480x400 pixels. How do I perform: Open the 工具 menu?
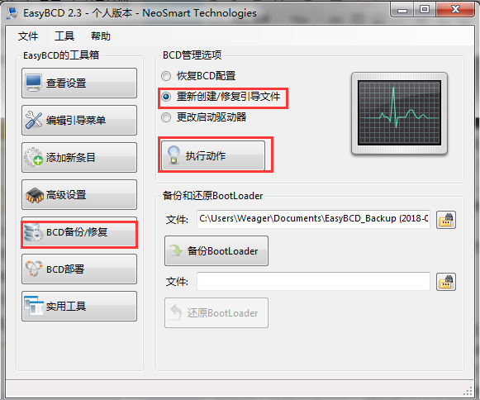click(64, 36)
